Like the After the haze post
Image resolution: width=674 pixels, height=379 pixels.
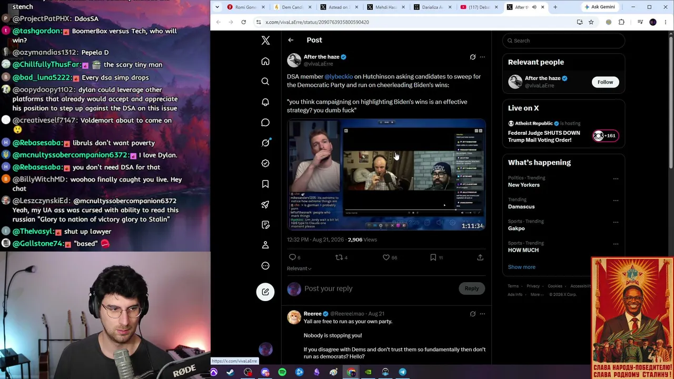point(386,257)
